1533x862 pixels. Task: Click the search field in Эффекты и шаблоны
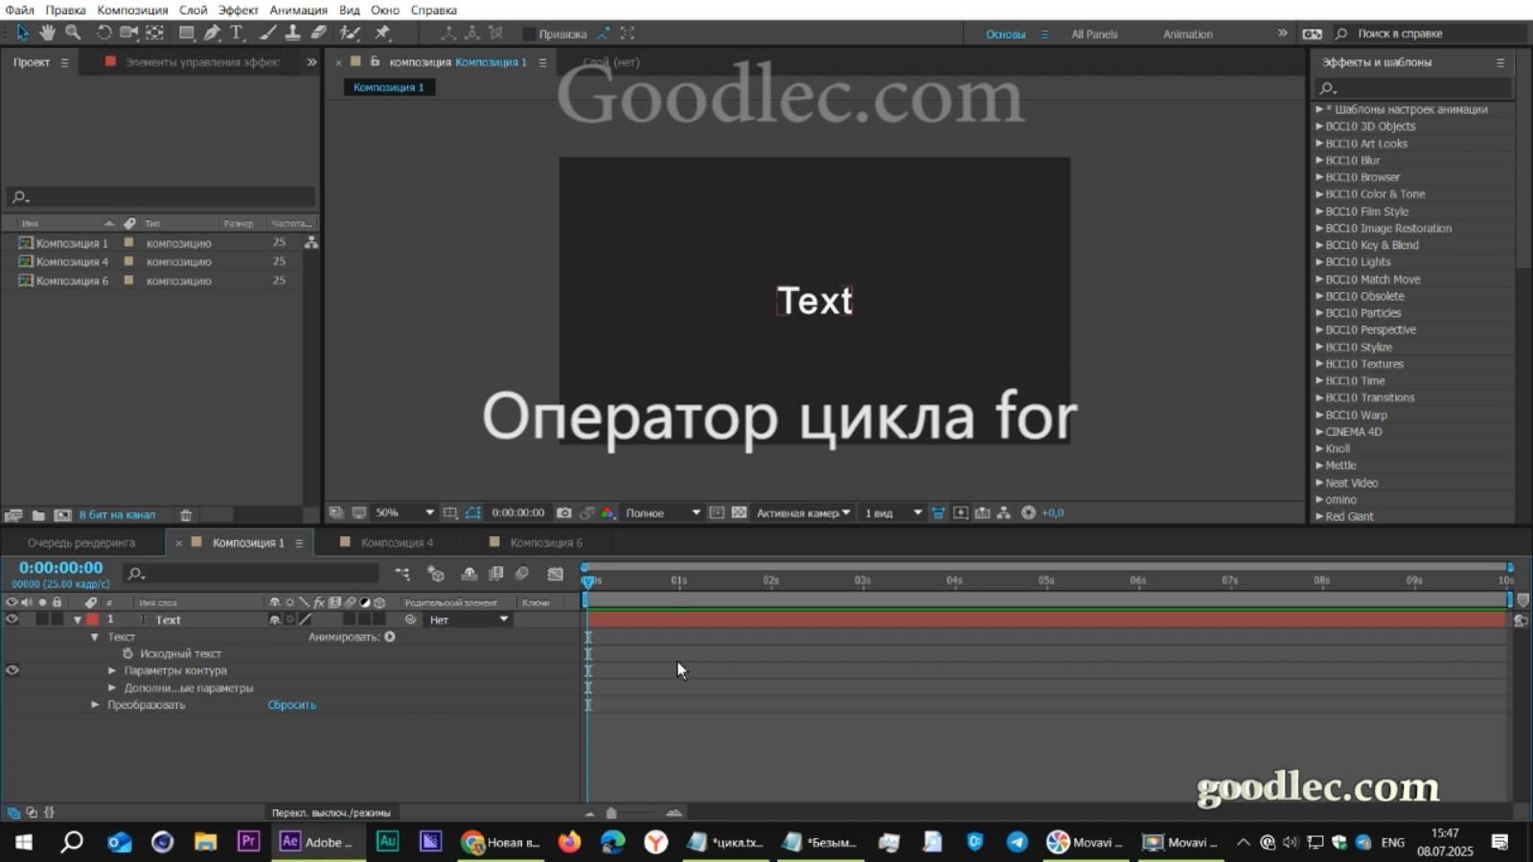[1408, 87]
